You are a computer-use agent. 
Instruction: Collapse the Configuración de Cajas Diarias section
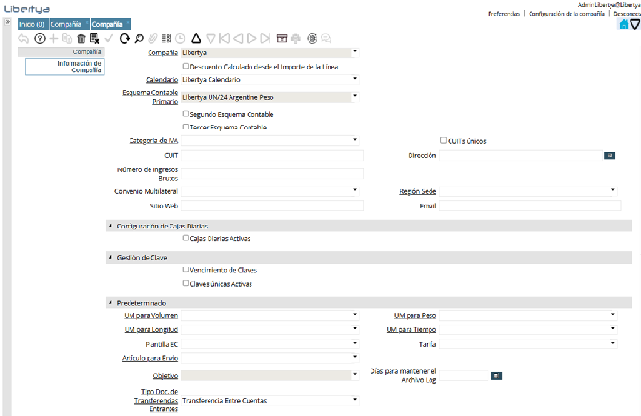click(x=110, y=226)
